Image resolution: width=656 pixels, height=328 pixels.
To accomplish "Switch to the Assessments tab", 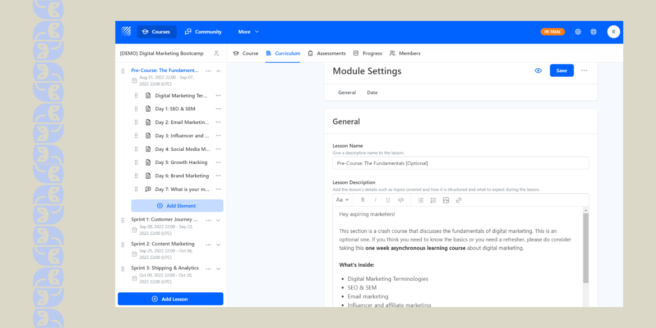I will click(327, 53).
